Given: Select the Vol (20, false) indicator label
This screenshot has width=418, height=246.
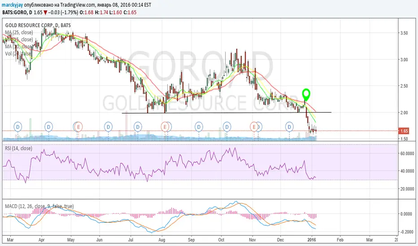Looking at the screenshot, I should coord(18,54).
